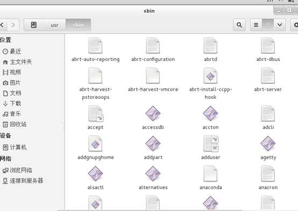Select abrt-install-ccpp-hook file icon
298x211 pixels.
(x=210, y=76)
